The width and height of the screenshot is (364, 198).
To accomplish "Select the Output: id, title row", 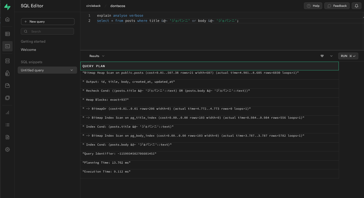I will click(x=210, y=84).
